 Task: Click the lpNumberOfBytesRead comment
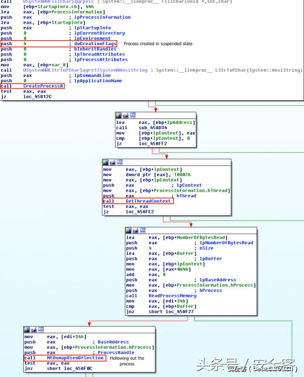coord(226,243)
